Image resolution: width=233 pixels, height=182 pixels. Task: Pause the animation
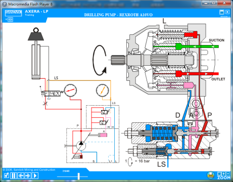[x=14, y=176]
